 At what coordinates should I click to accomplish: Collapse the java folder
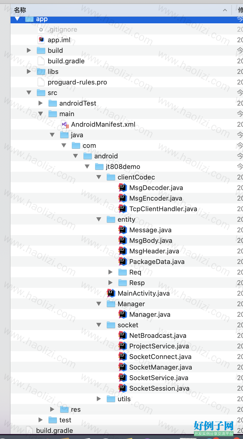[52, 135]
